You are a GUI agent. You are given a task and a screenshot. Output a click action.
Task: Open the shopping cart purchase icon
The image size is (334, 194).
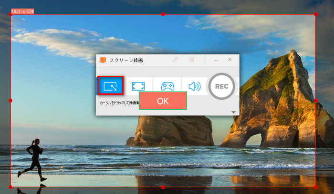(192, 60)
